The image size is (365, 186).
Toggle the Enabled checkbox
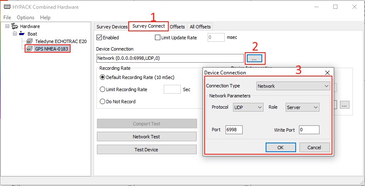(x=99, y=38)
